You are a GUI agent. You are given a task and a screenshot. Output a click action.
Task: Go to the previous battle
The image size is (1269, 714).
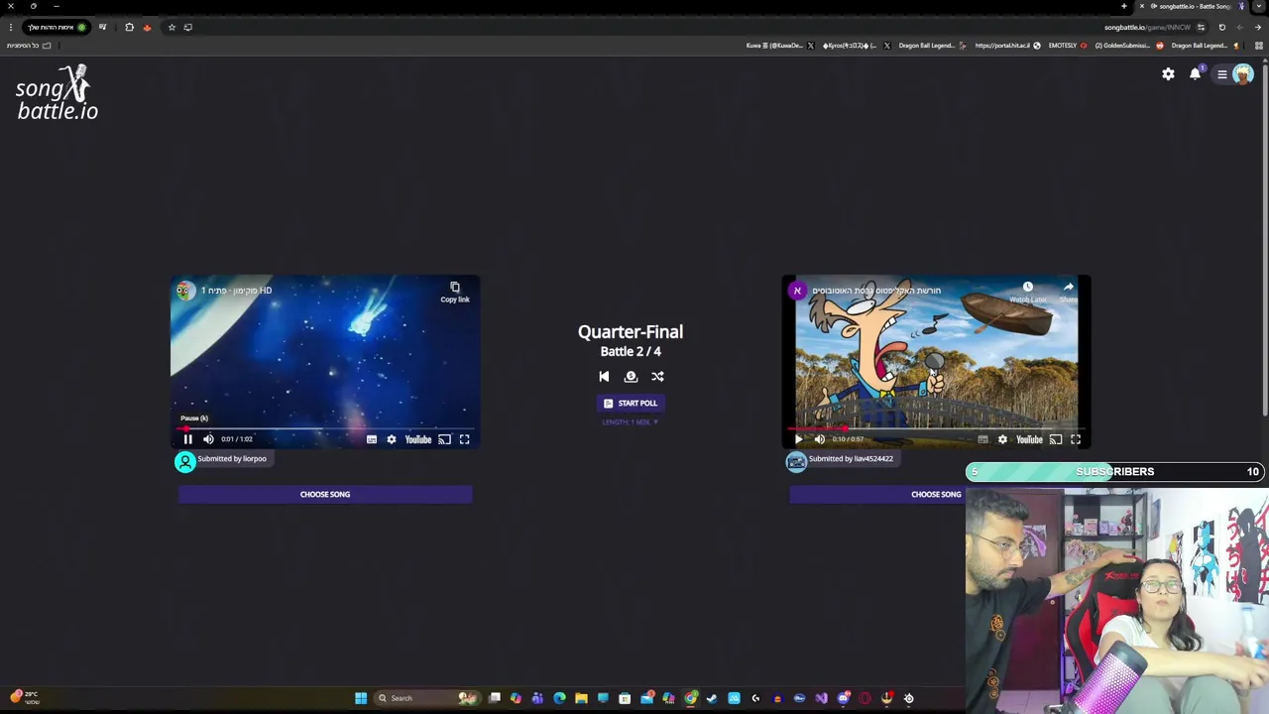click(604, 377)
